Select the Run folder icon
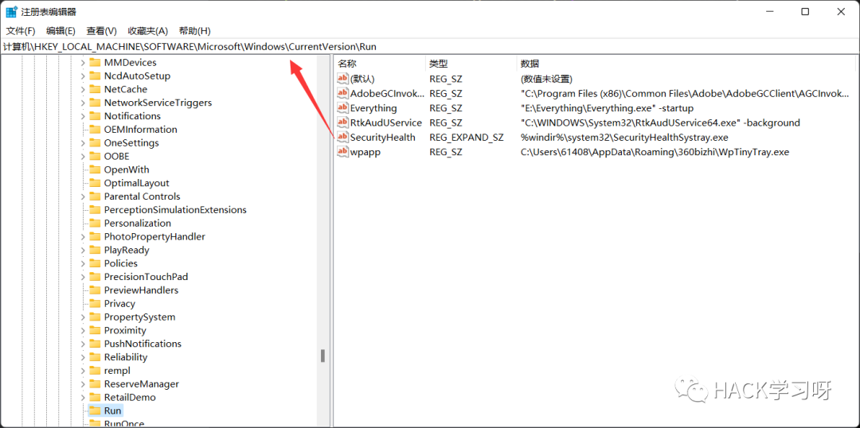This screenshot has height=428, width=860. point(95,411)
